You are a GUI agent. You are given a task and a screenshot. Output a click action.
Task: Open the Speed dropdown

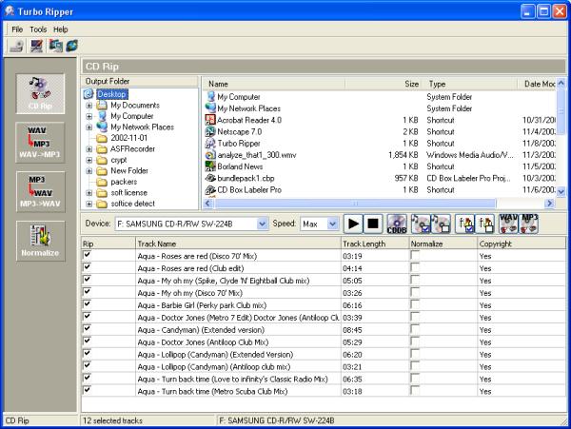332,224
